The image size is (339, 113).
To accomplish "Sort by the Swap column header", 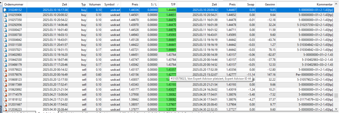I will click(x=246, y=5).
